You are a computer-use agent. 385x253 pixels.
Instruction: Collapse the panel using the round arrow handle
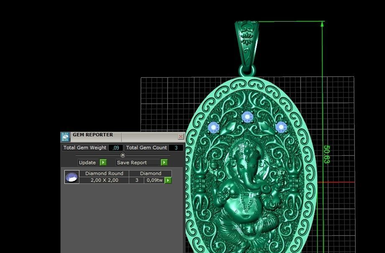[x=123, y=155]
